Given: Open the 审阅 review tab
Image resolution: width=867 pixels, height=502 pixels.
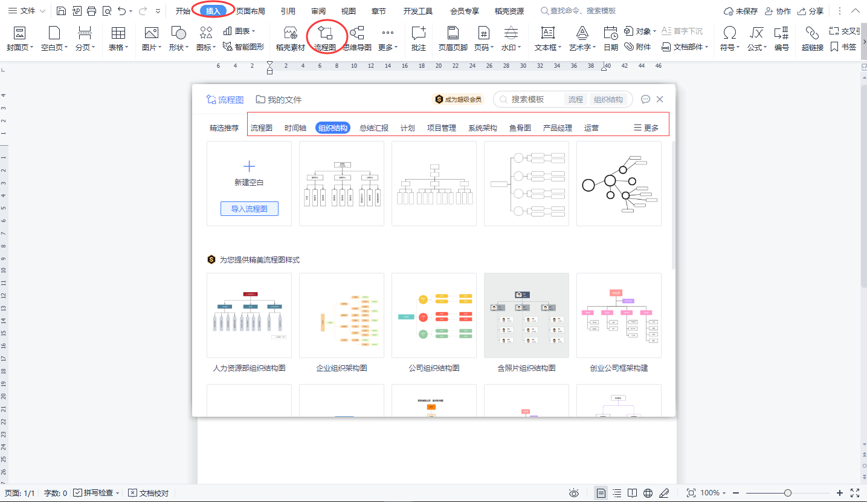Looking at the screenshot, I should (319, 11).
